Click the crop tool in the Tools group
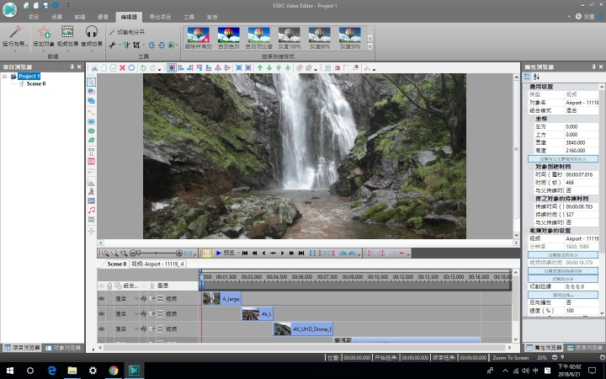The width and height of the screenshot is (606, 379). pos(136,45)
